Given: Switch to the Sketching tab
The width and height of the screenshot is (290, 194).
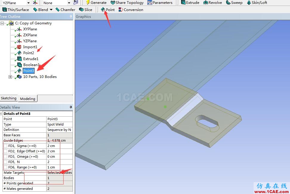Looking at the screenshot, I should [x=9, y=98].
